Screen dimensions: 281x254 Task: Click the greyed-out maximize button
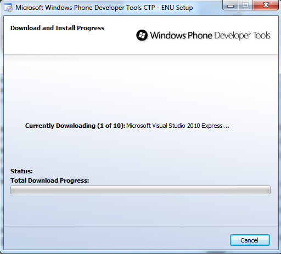coord(245,5)
